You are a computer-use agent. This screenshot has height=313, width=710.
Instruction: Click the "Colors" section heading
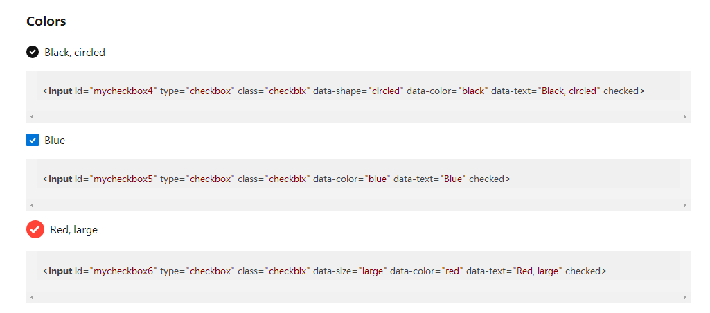[x=46, y=21]
